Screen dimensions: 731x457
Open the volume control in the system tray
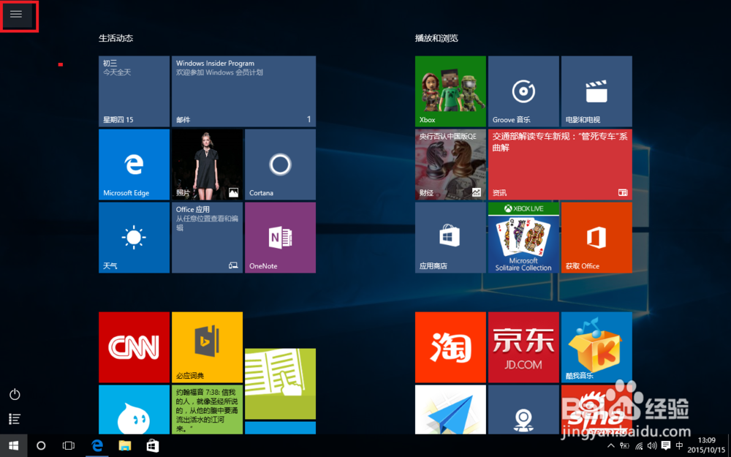pos(651,445)
